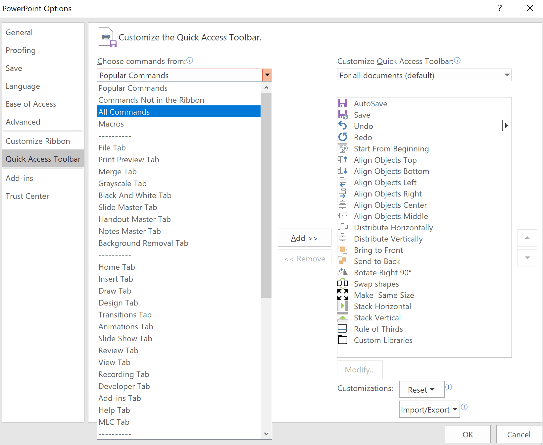Image resolution: width=543 pixels, height=445 pixels.
Task: Click the Stack Horizontal icon
Action: (x=343, y=306)
